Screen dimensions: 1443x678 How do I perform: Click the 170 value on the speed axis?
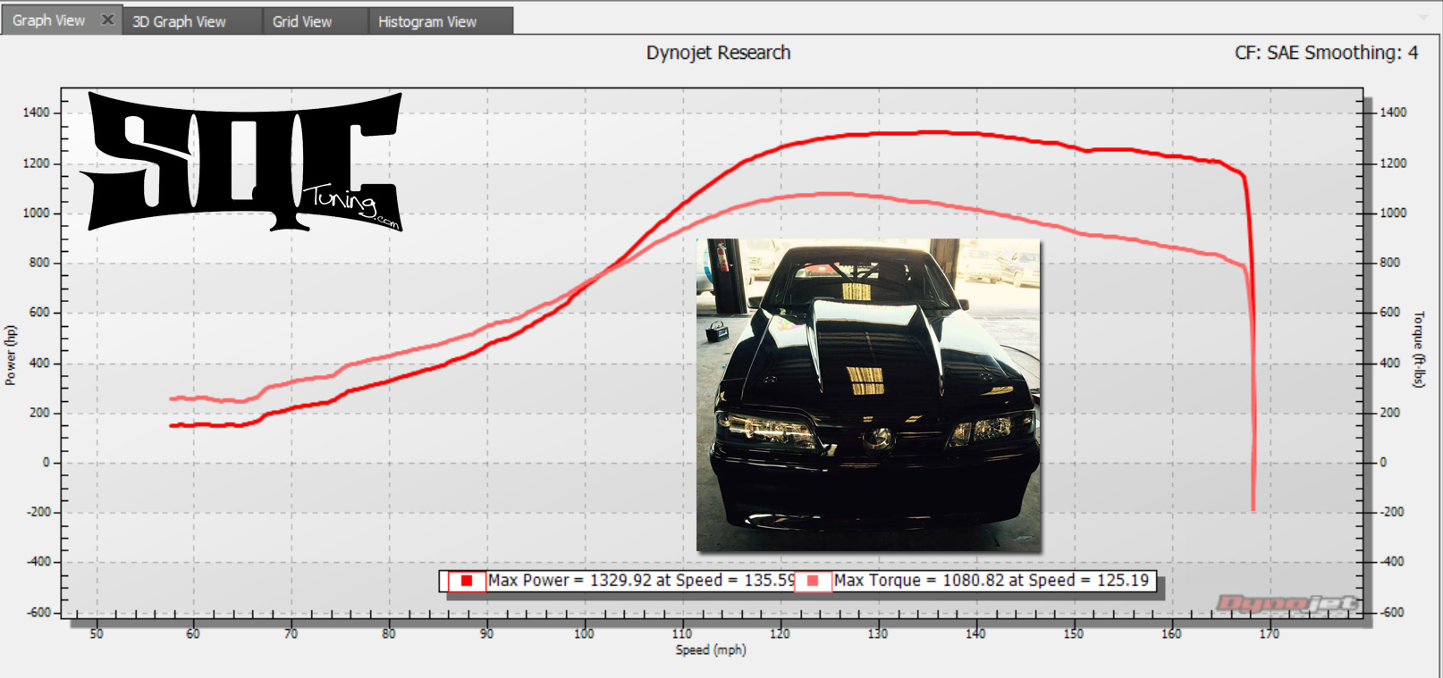[x=1269, y=634]
